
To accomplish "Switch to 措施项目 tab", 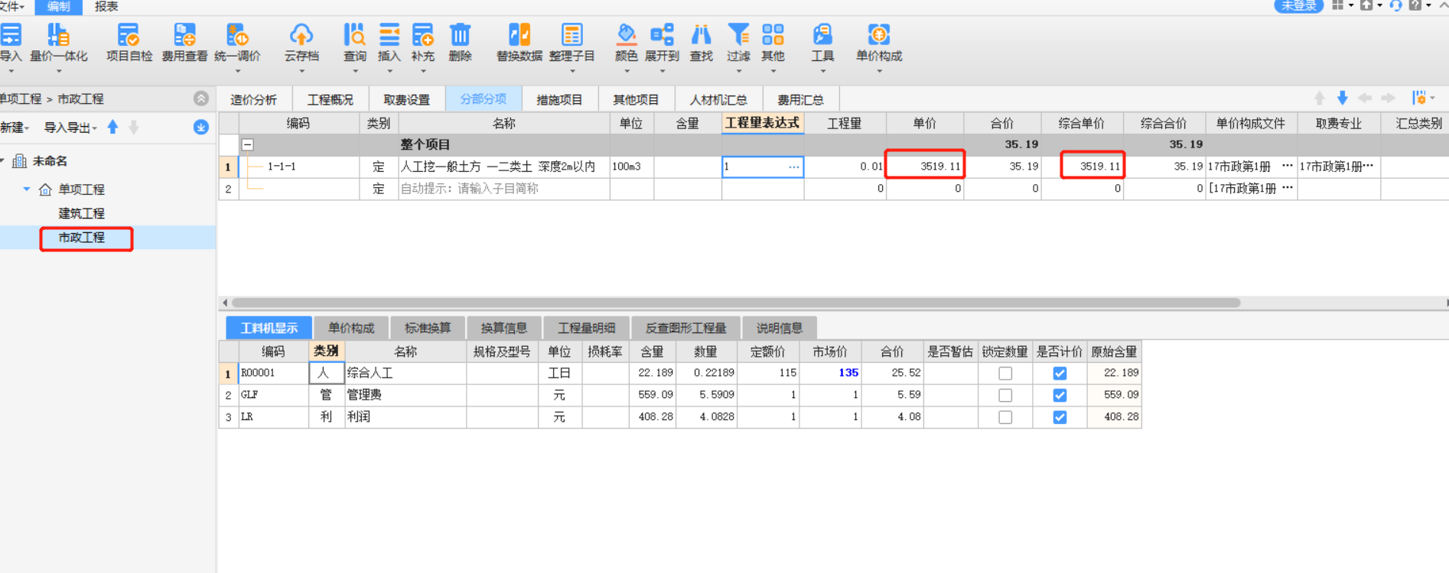I will (559, 99).
